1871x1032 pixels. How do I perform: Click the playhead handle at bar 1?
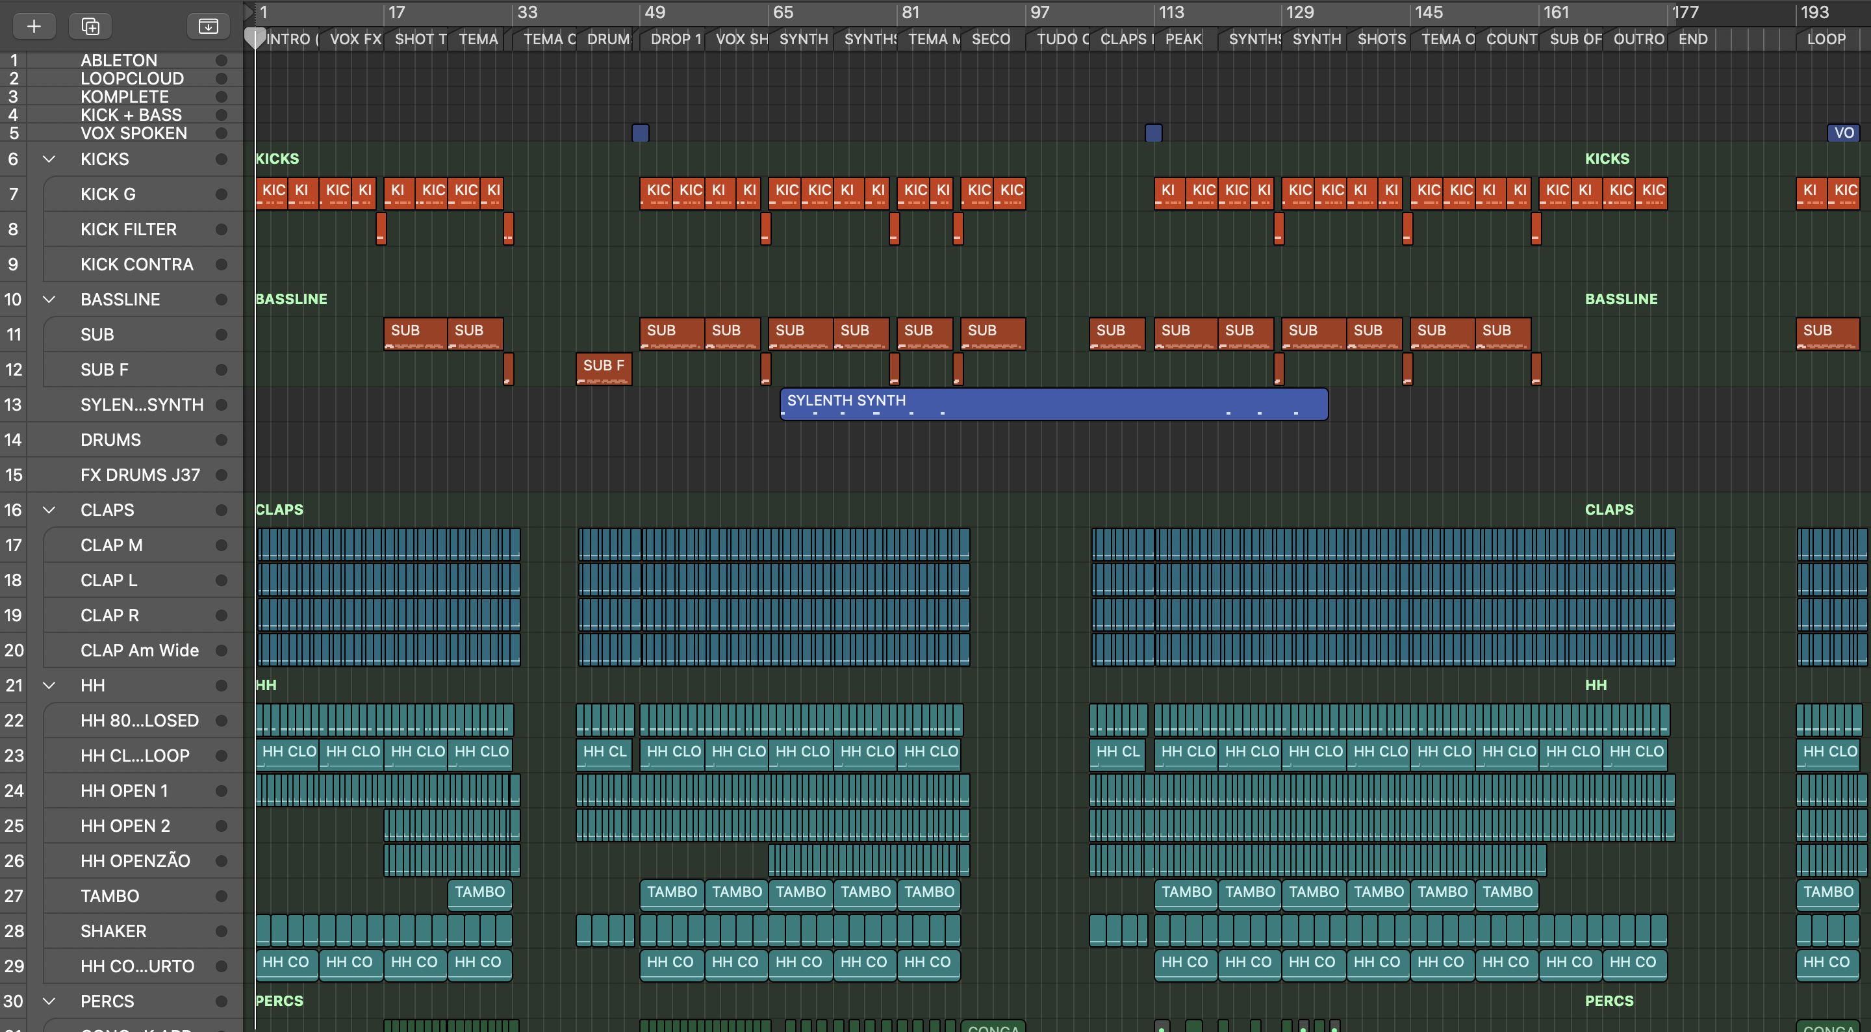click(x=254, y=38)
